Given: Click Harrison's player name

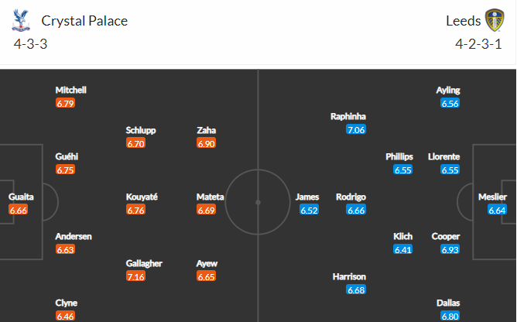Looking at the screenshot, I should [349, 276].
